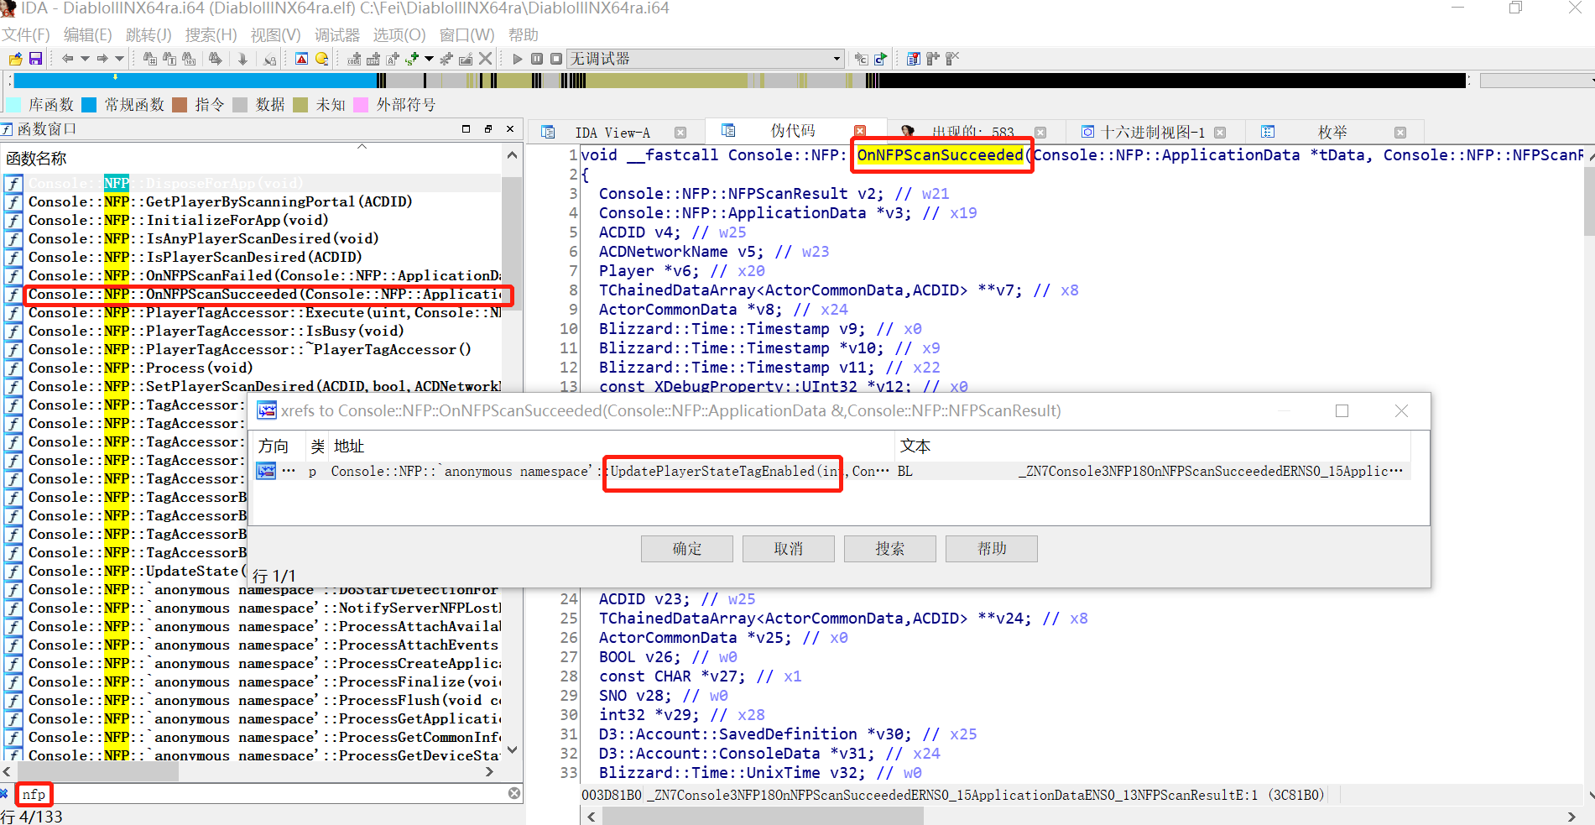
Task: Click the yellow circle toolbar icon
Action: tap(322, 59)
